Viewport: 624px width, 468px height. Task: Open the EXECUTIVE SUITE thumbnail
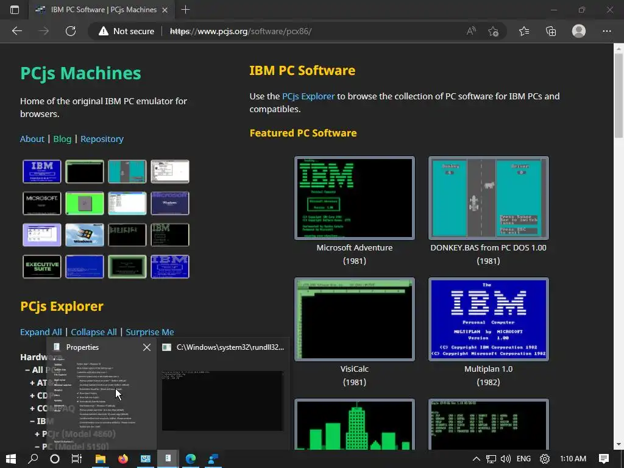[42, 267]
